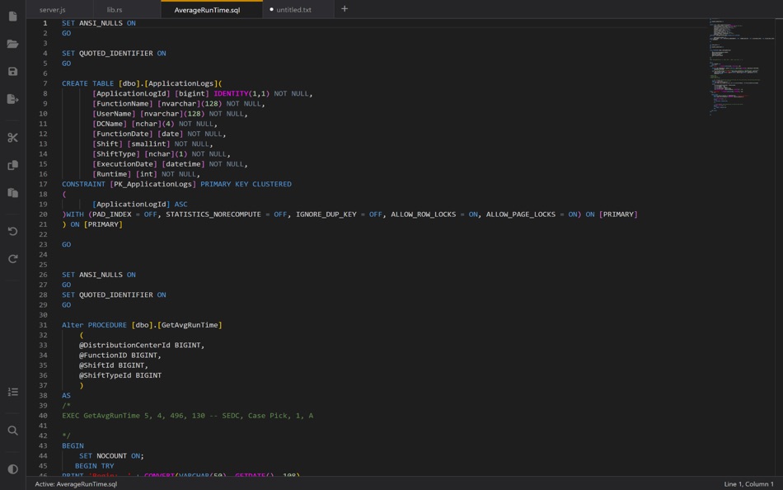The width and height of the screenshot is (783, 490).
Task: Click 'SET QUOTED_IDENTIFIER ON' on line 4
Action: [114, 53]
